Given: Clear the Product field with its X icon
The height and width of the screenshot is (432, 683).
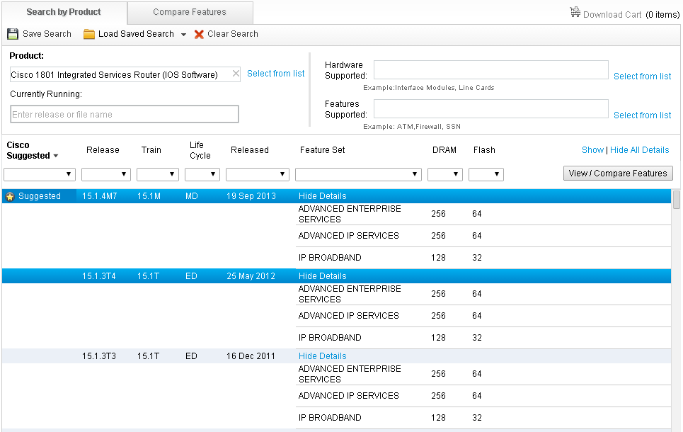Looking at the screenshot, I should (x=235, y=74).
